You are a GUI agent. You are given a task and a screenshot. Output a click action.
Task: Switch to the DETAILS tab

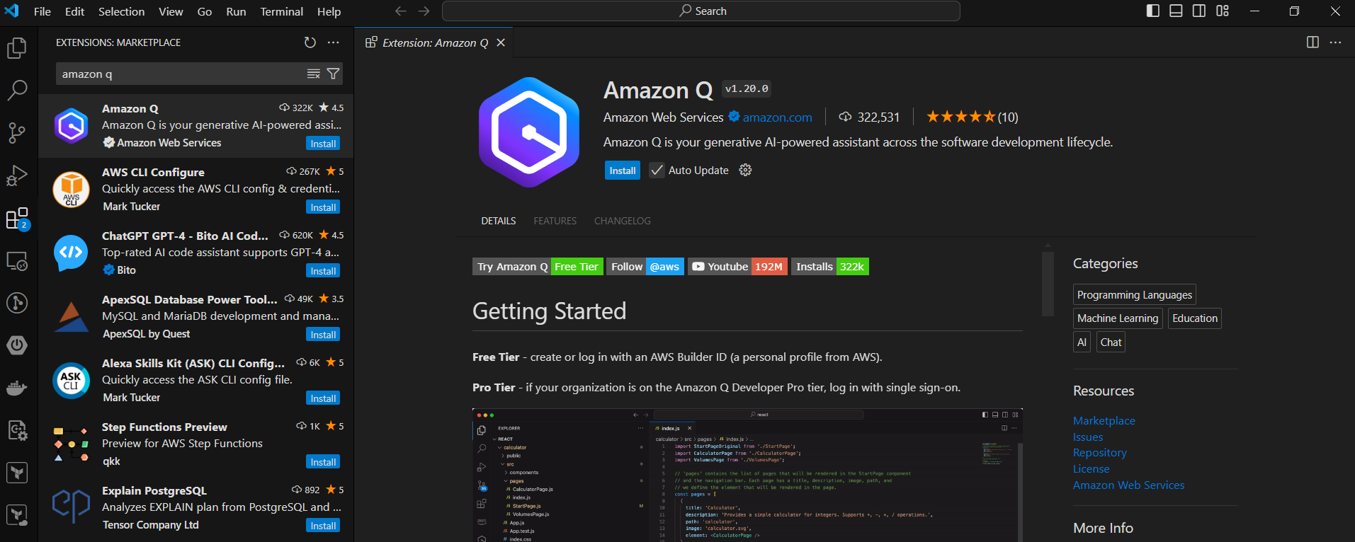[x=499, y=221]
